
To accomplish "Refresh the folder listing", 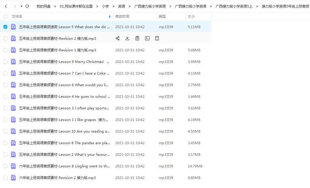I will [x=27, y=6].
